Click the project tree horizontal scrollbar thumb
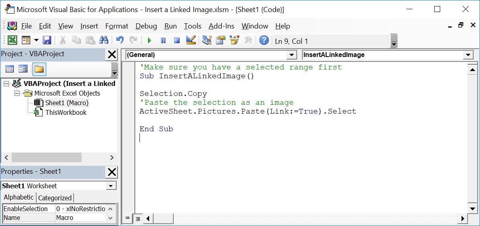Viewport: 480px width, 226px height. [47, 157]
